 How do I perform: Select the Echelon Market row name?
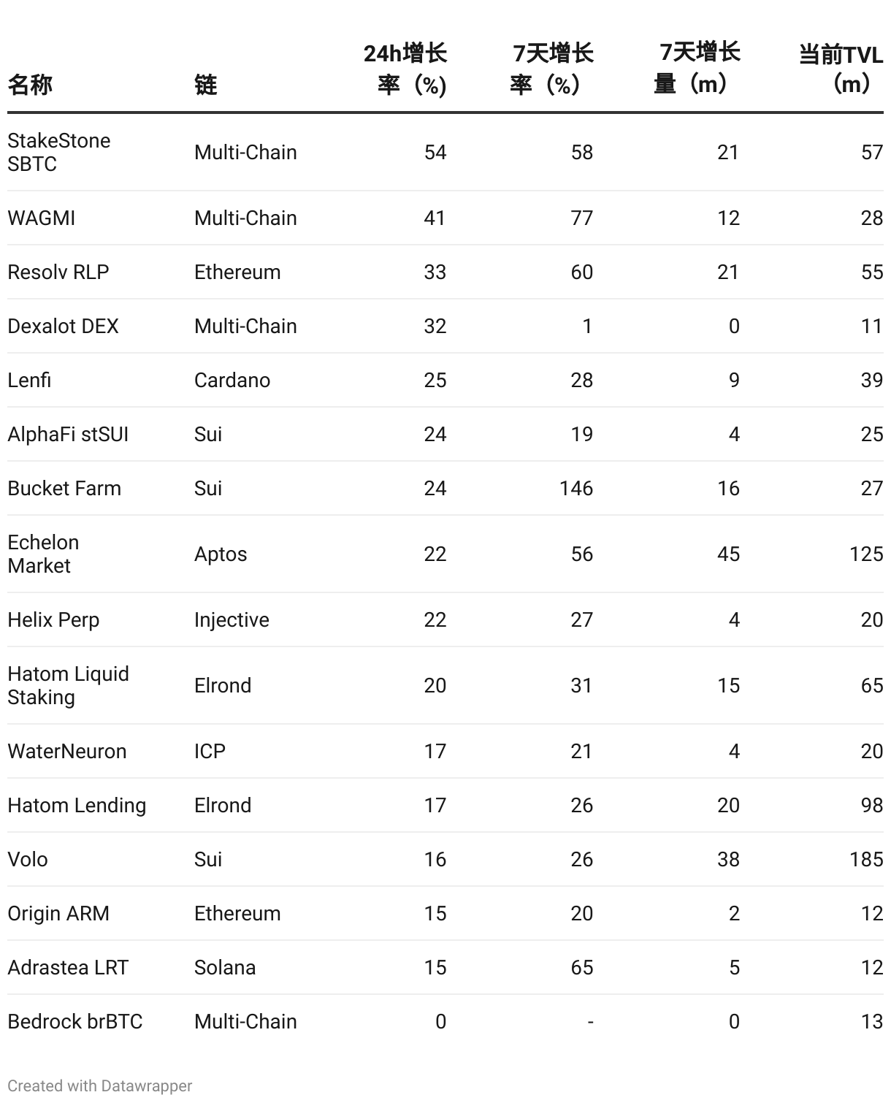tap(43, 554)
